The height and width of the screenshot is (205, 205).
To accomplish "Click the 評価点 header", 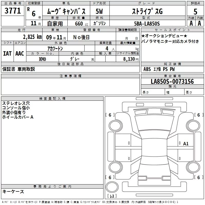I will tap(195, 3).
